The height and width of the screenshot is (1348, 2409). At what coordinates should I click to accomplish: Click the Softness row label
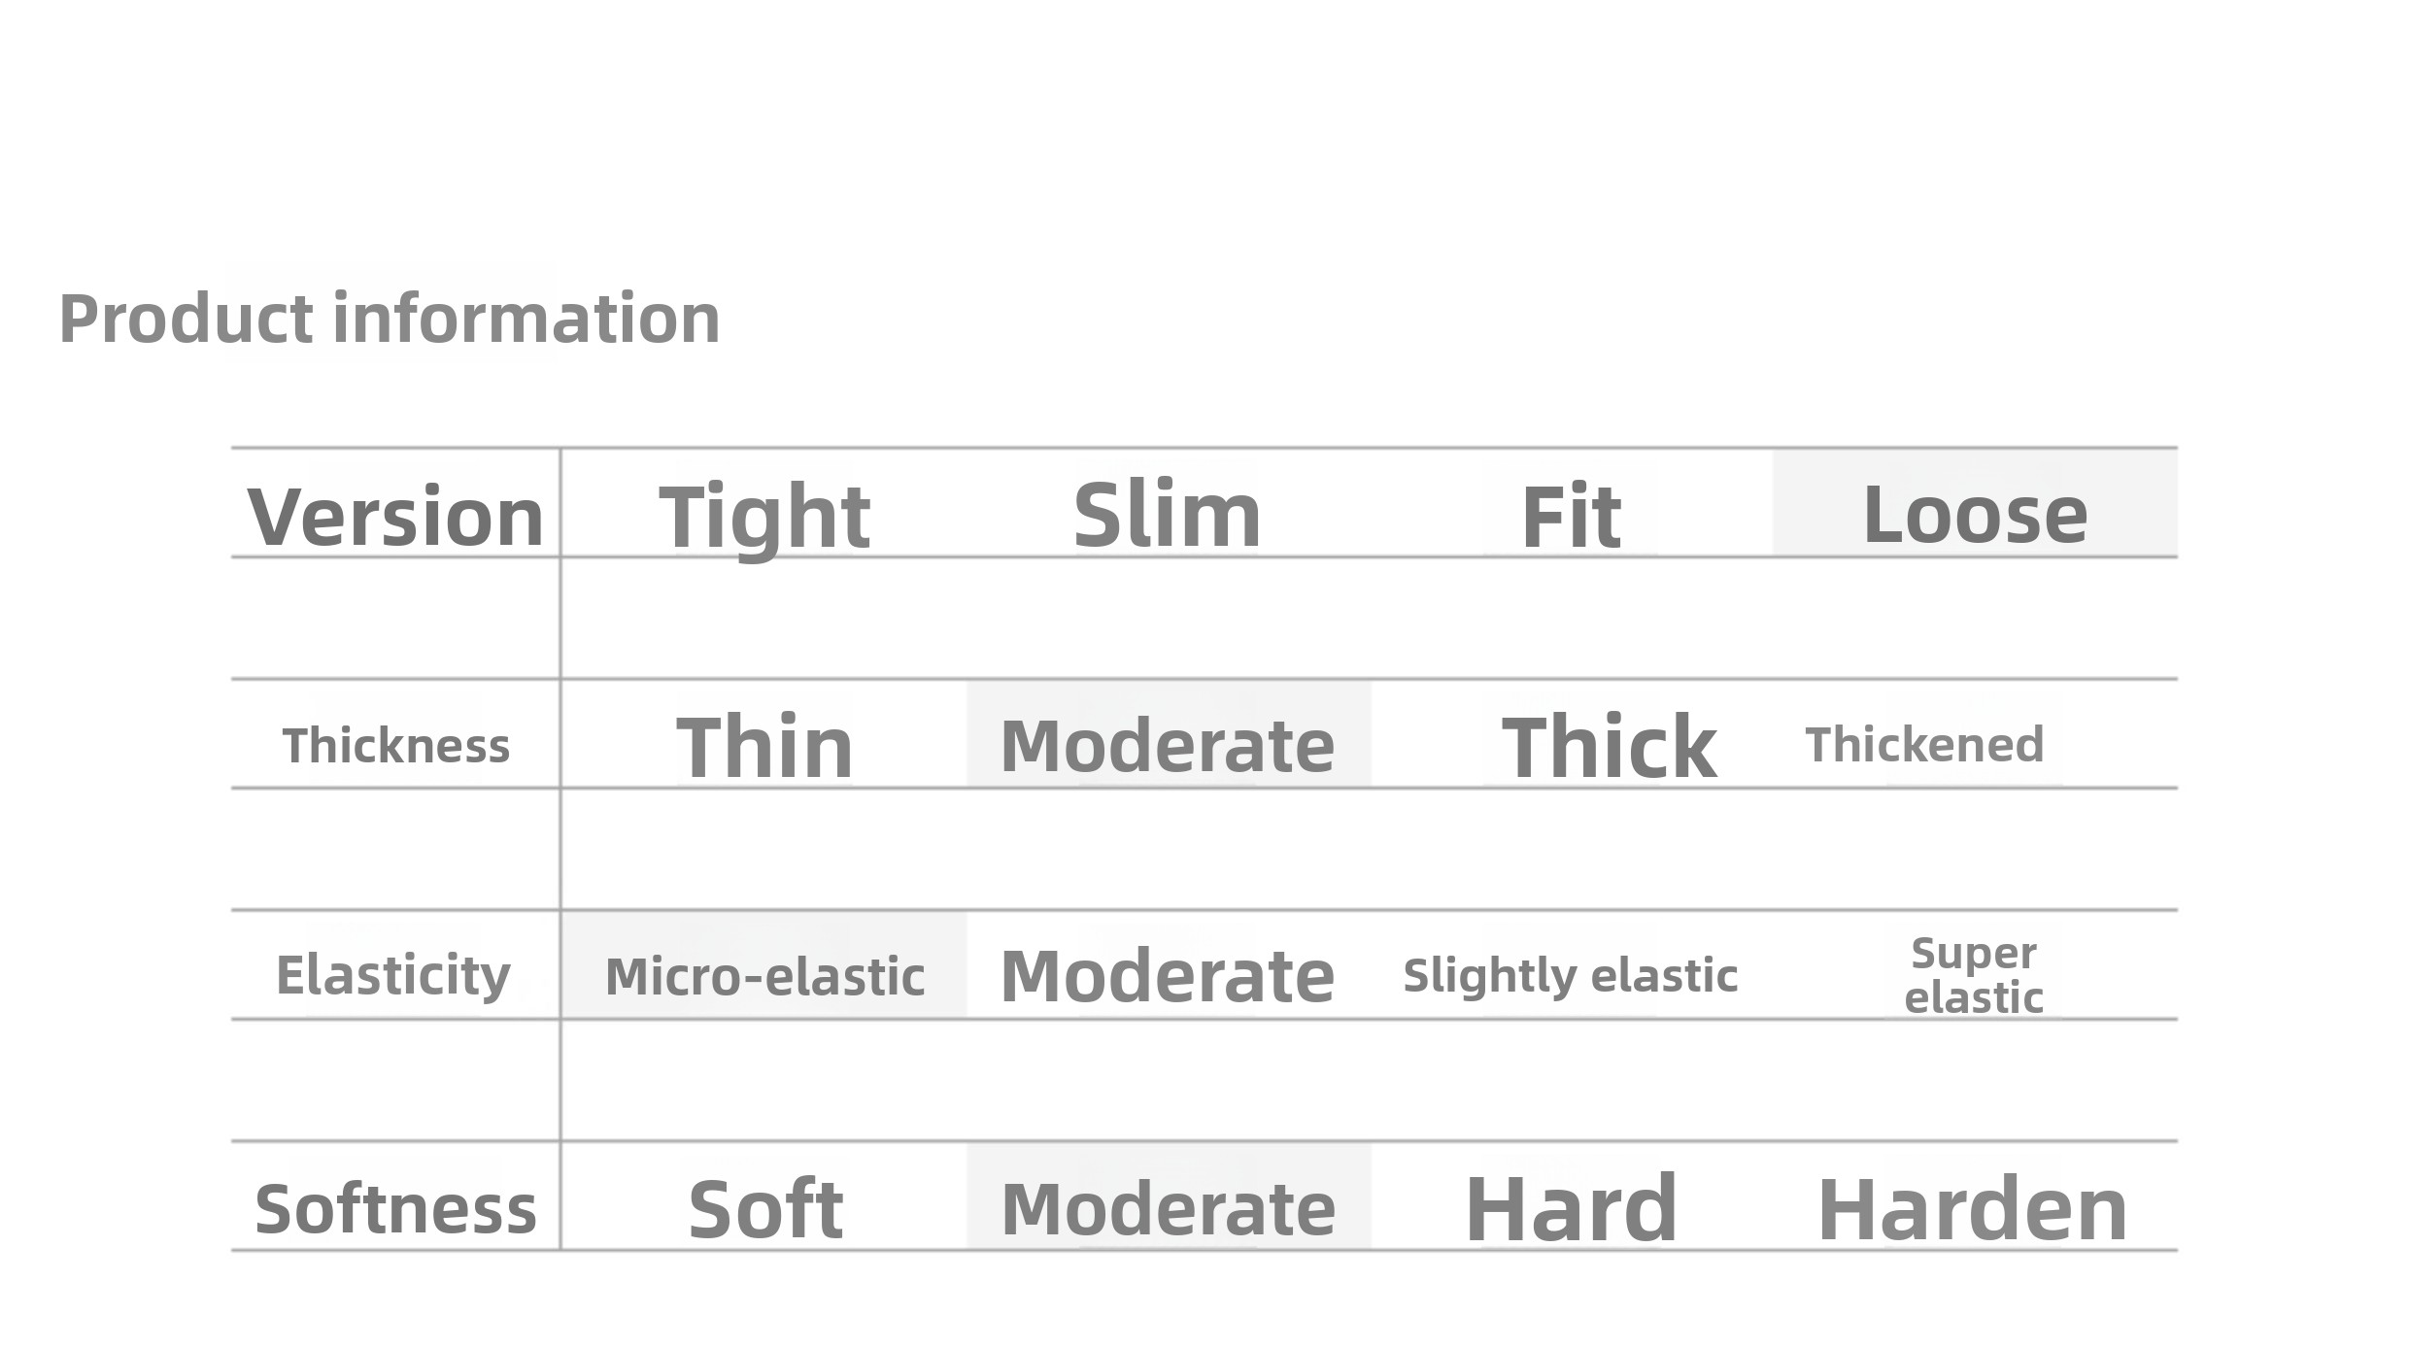pos(395,1209)
